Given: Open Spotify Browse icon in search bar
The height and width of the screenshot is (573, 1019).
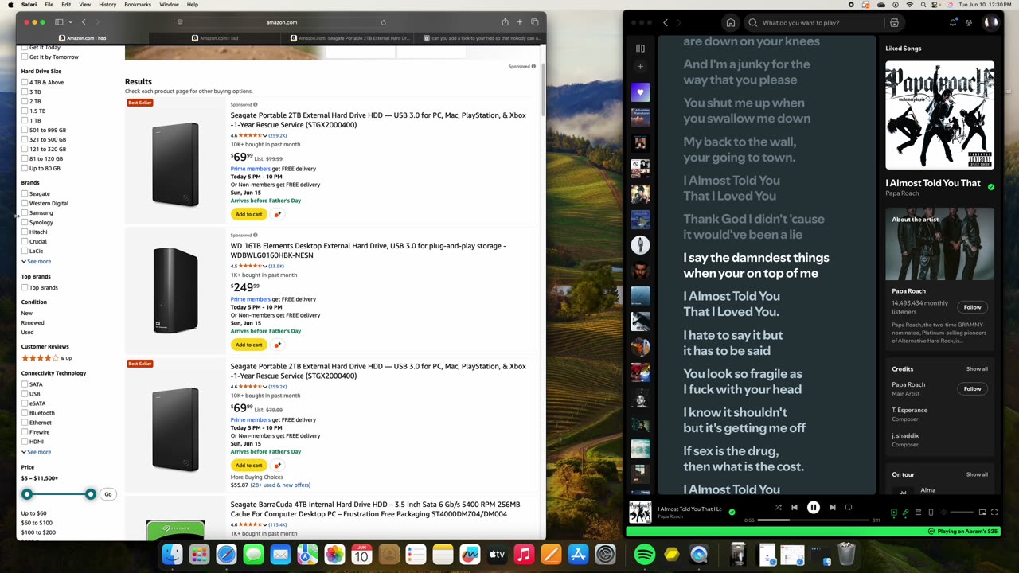Looking at the screenshot, I should click(x=894, y=23).
